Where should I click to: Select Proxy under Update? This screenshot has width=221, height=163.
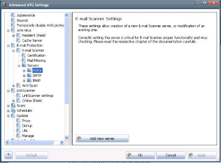26,120
